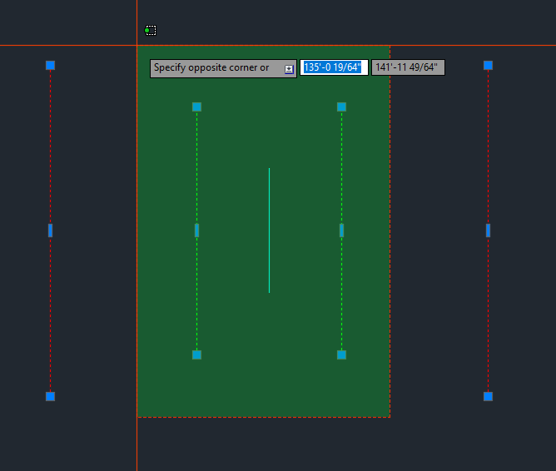
Task: Pick bottom grip of left green dashed line
Action: [x=196, y=354]
